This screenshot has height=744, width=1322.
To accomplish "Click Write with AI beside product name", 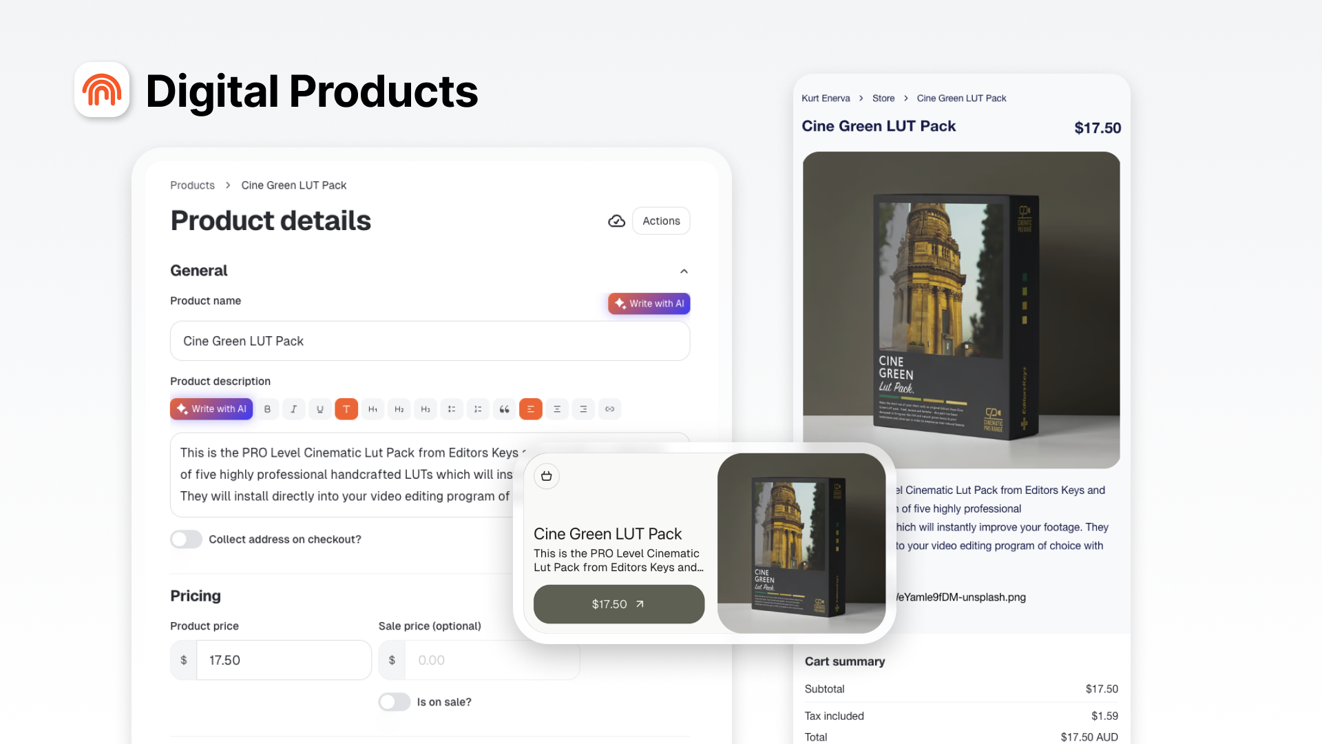I will (649, 304).
